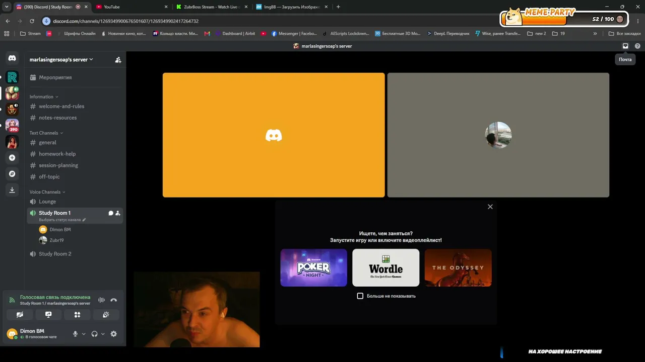This screenshot has height=362, width=645.
Task: Open the server icon with 390 badge
Action: [x=12, y=125]
